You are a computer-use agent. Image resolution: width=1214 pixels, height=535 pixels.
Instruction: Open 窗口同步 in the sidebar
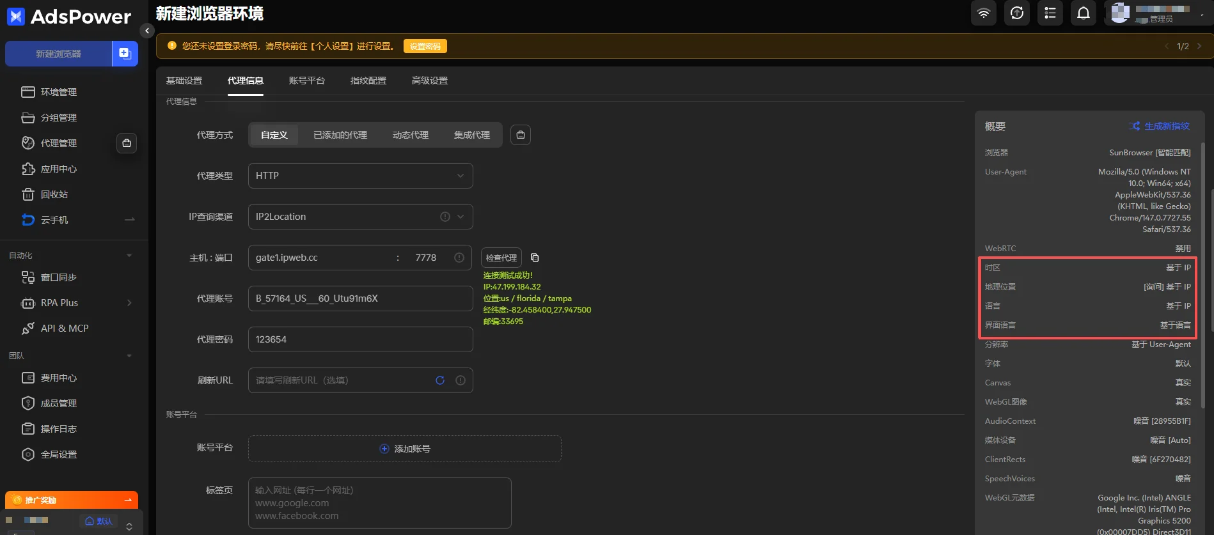(59, 277)
